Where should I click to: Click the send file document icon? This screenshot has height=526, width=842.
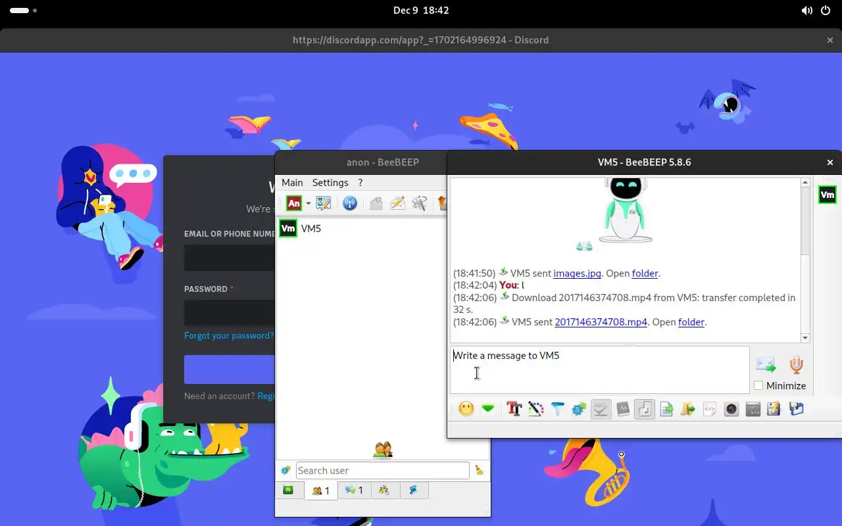pos(667,409)
